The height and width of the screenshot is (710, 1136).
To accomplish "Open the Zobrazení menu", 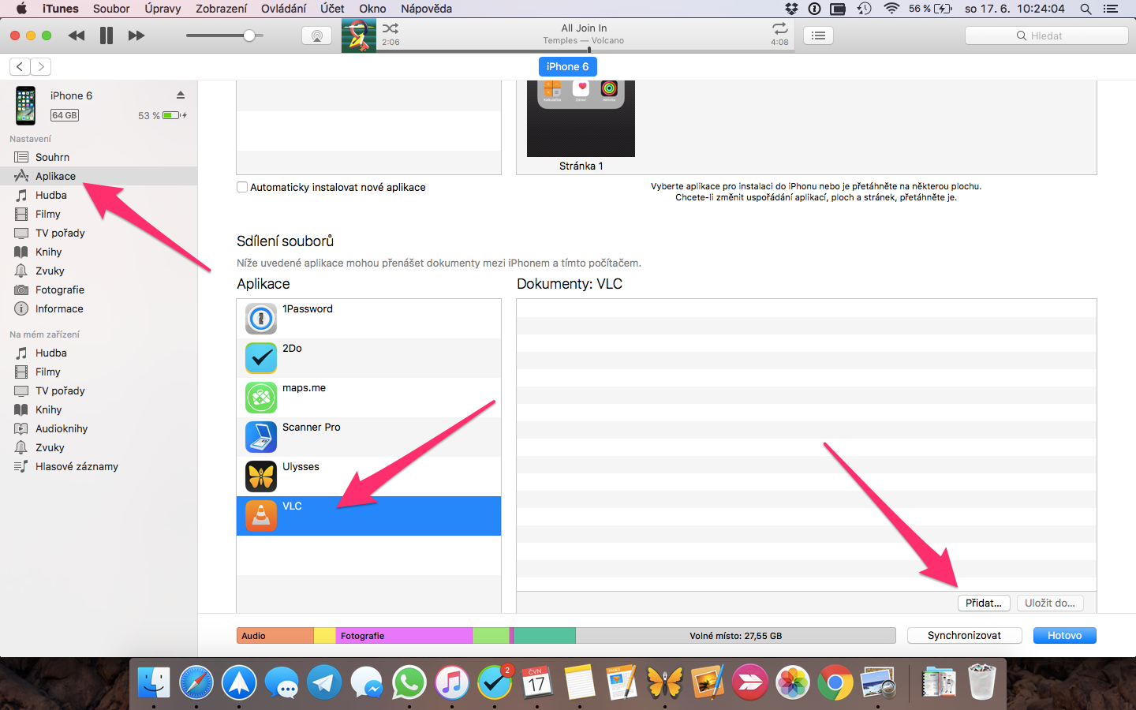I will pyautogui.click(x=221, y=9).
